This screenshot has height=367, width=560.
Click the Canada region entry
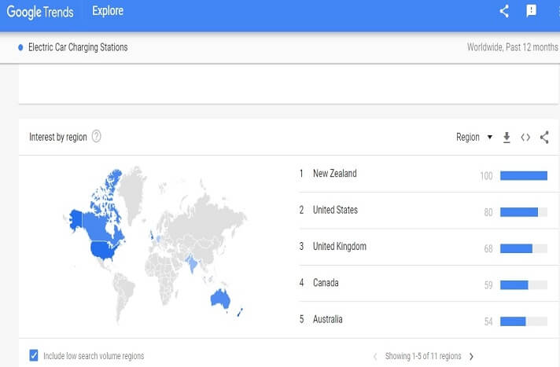326,283
